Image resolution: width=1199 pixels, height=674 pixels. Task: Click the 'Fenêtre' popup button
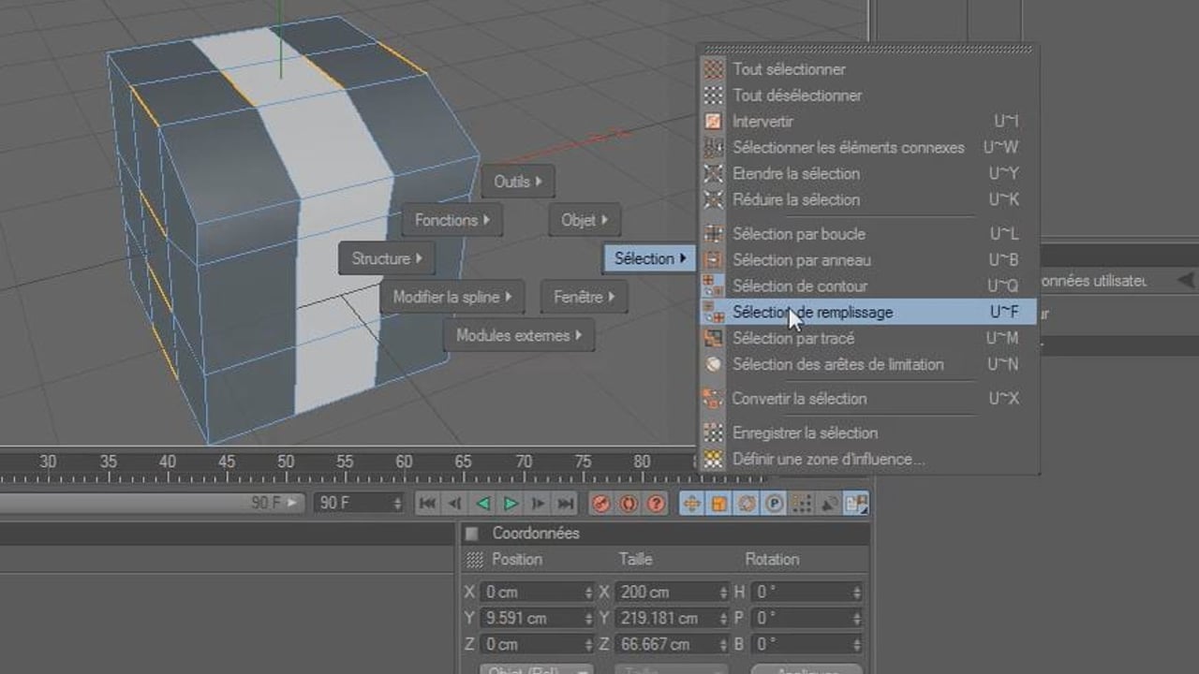pos(585,297)
